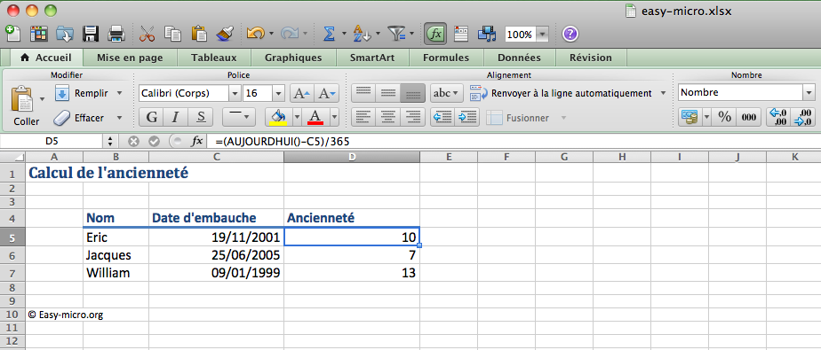Align text to bottom of cell

point(412,94)
